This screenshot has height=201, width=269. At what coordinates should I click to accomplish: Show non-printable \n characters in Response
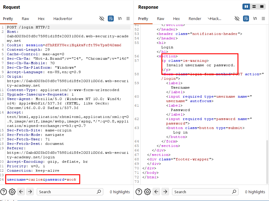pos(255,19)
